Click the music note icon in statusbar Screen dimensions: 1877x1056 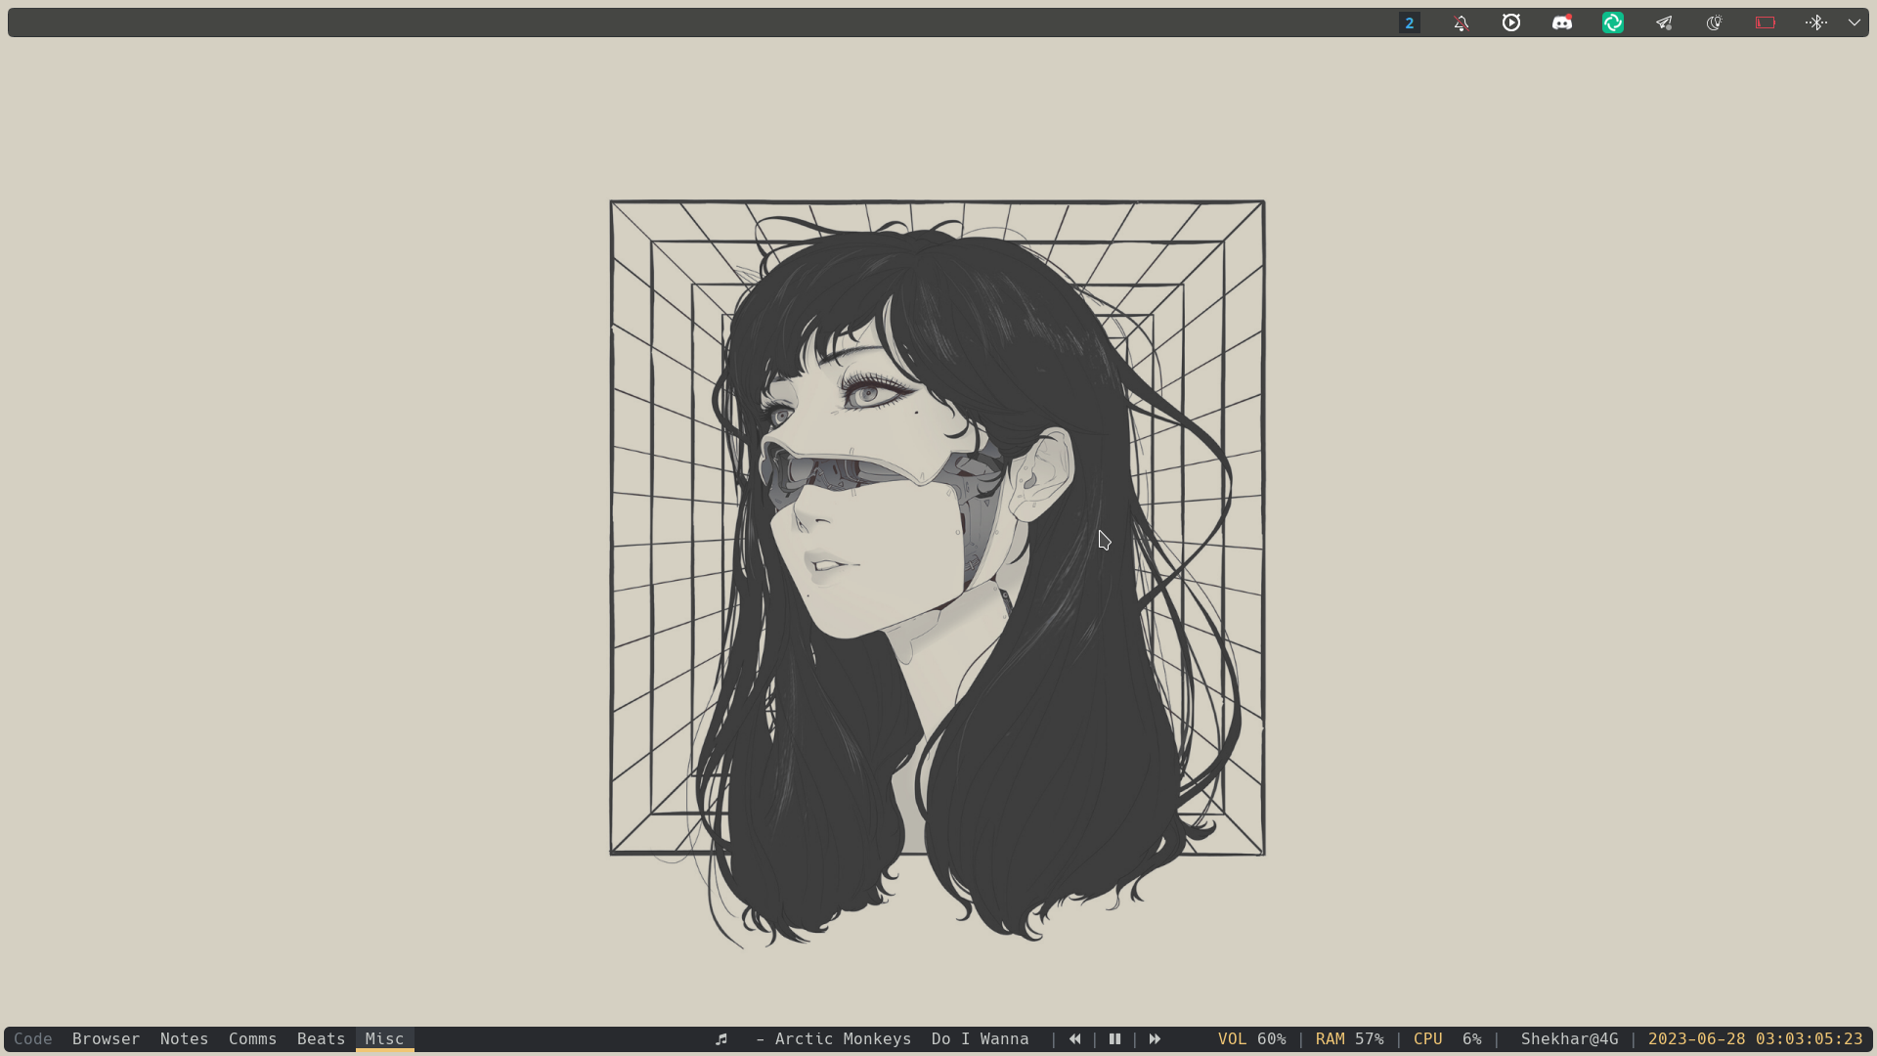coord(721,1039)
